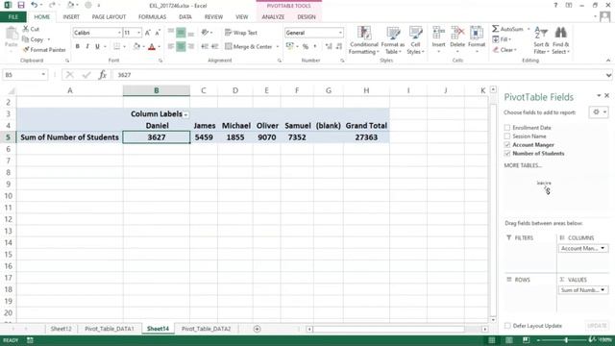Image resolution: width=615 pixels, height=346 pixels.
Task: Open font size dropdown
Action: [138, 33]
